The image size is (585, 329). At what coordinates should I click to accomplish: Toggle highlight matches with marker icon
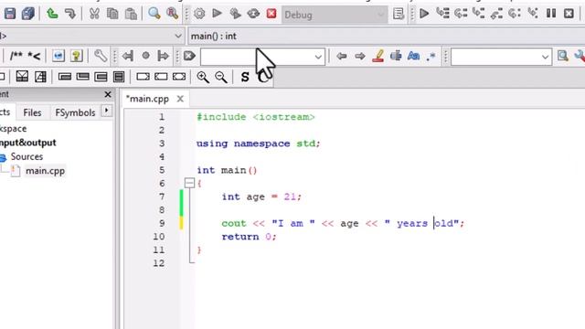click(378, 56)
